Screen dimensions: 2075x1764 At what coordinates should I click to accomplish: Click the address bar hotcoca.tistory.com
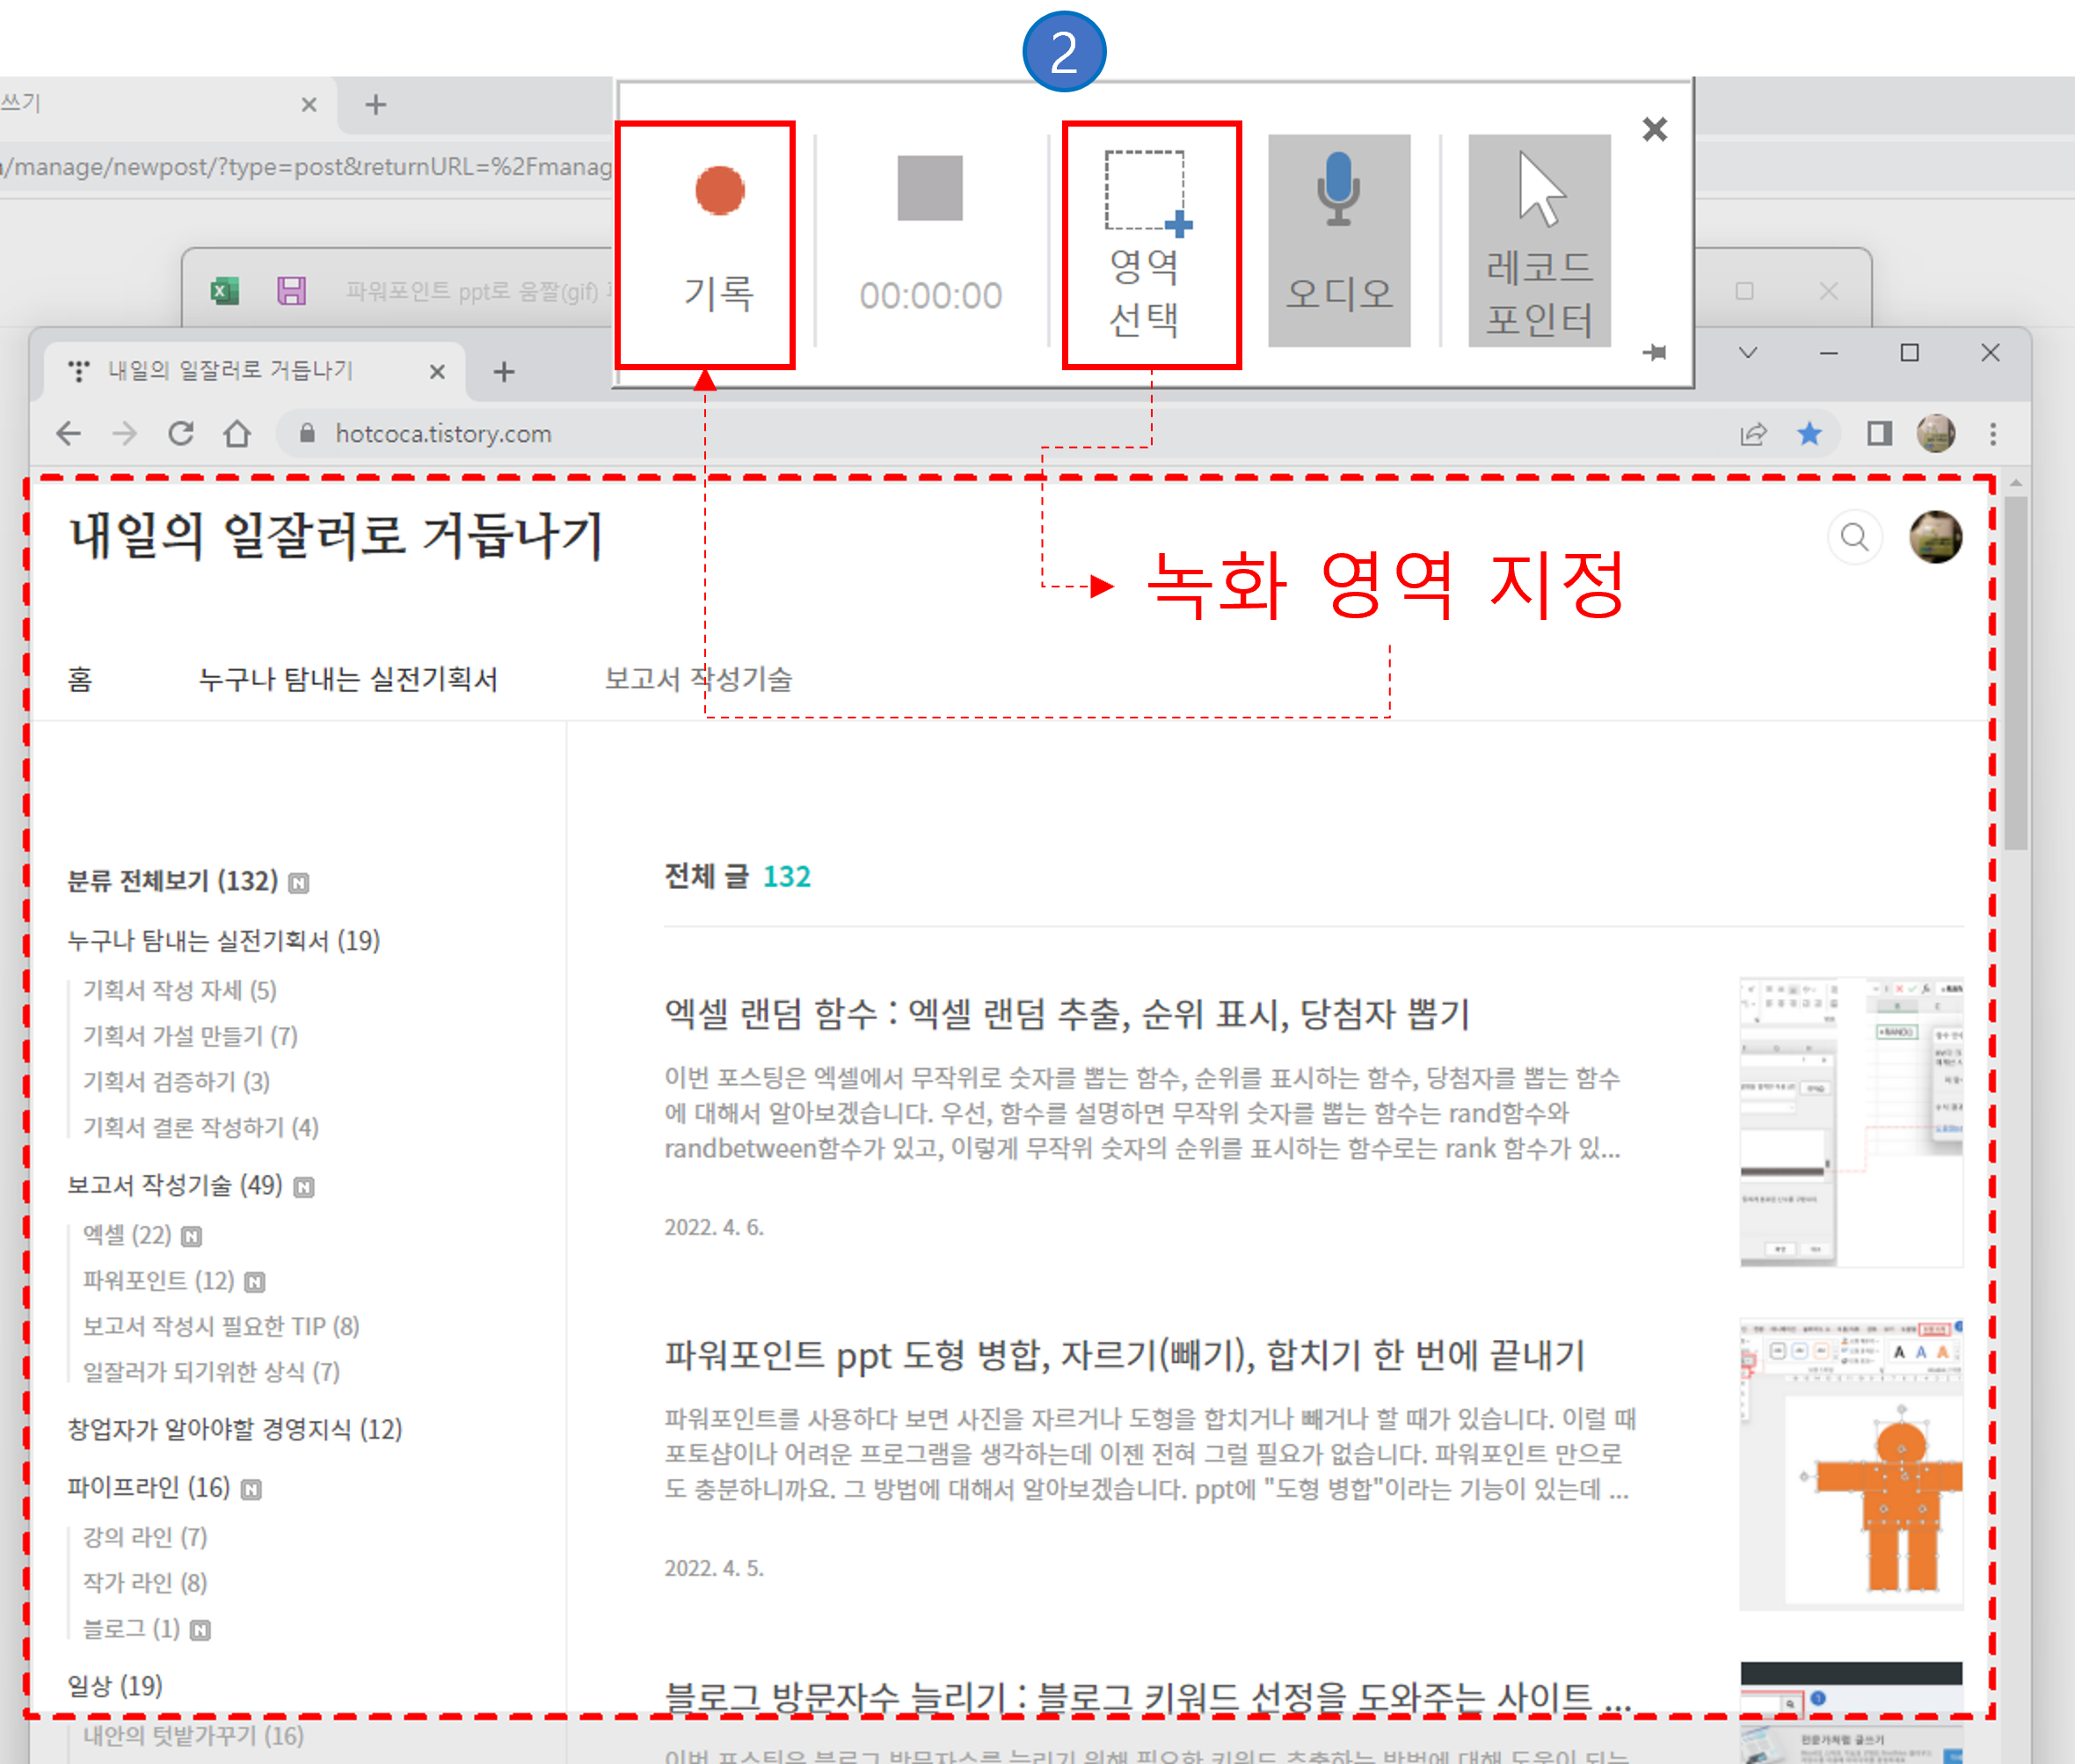tap(443, 433)
